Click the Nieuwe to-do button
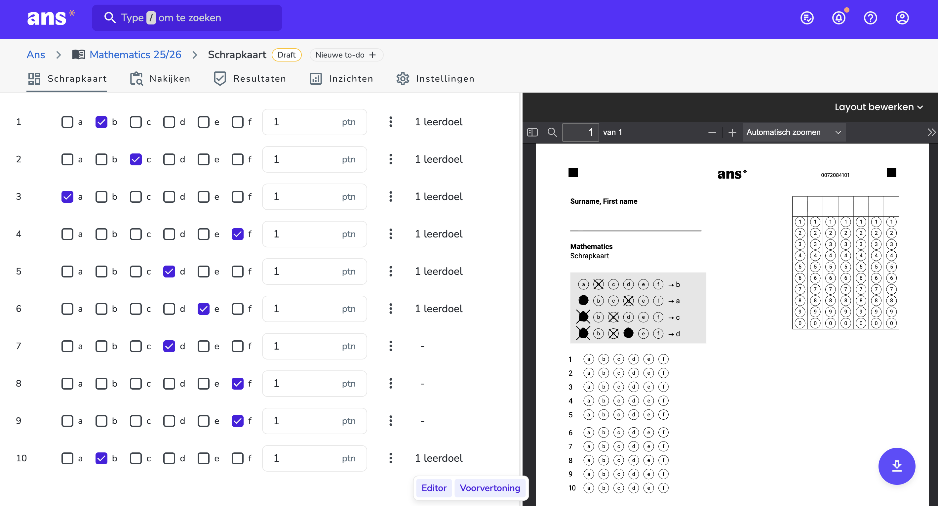 coord(346,55)
